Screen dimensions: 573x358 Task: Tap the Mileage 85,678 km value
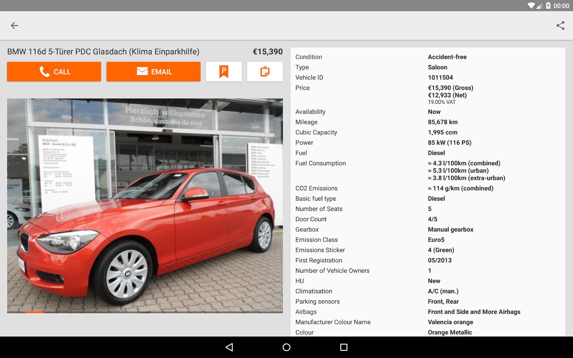(x=442, y=122)
